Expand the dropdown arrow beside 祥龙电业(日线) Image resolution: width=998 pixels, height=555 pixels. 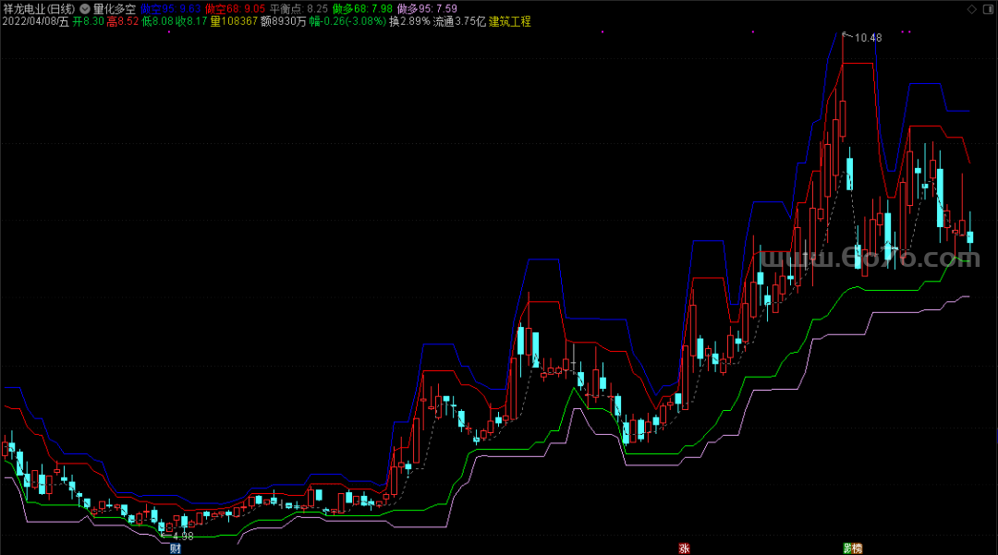(84, 8)
